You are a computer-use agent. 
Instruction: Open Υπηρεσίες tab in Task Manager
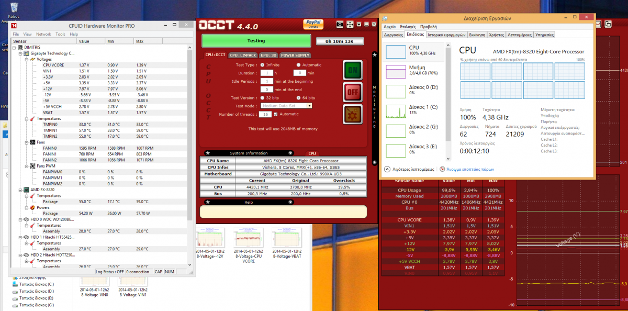pos(544,35)
